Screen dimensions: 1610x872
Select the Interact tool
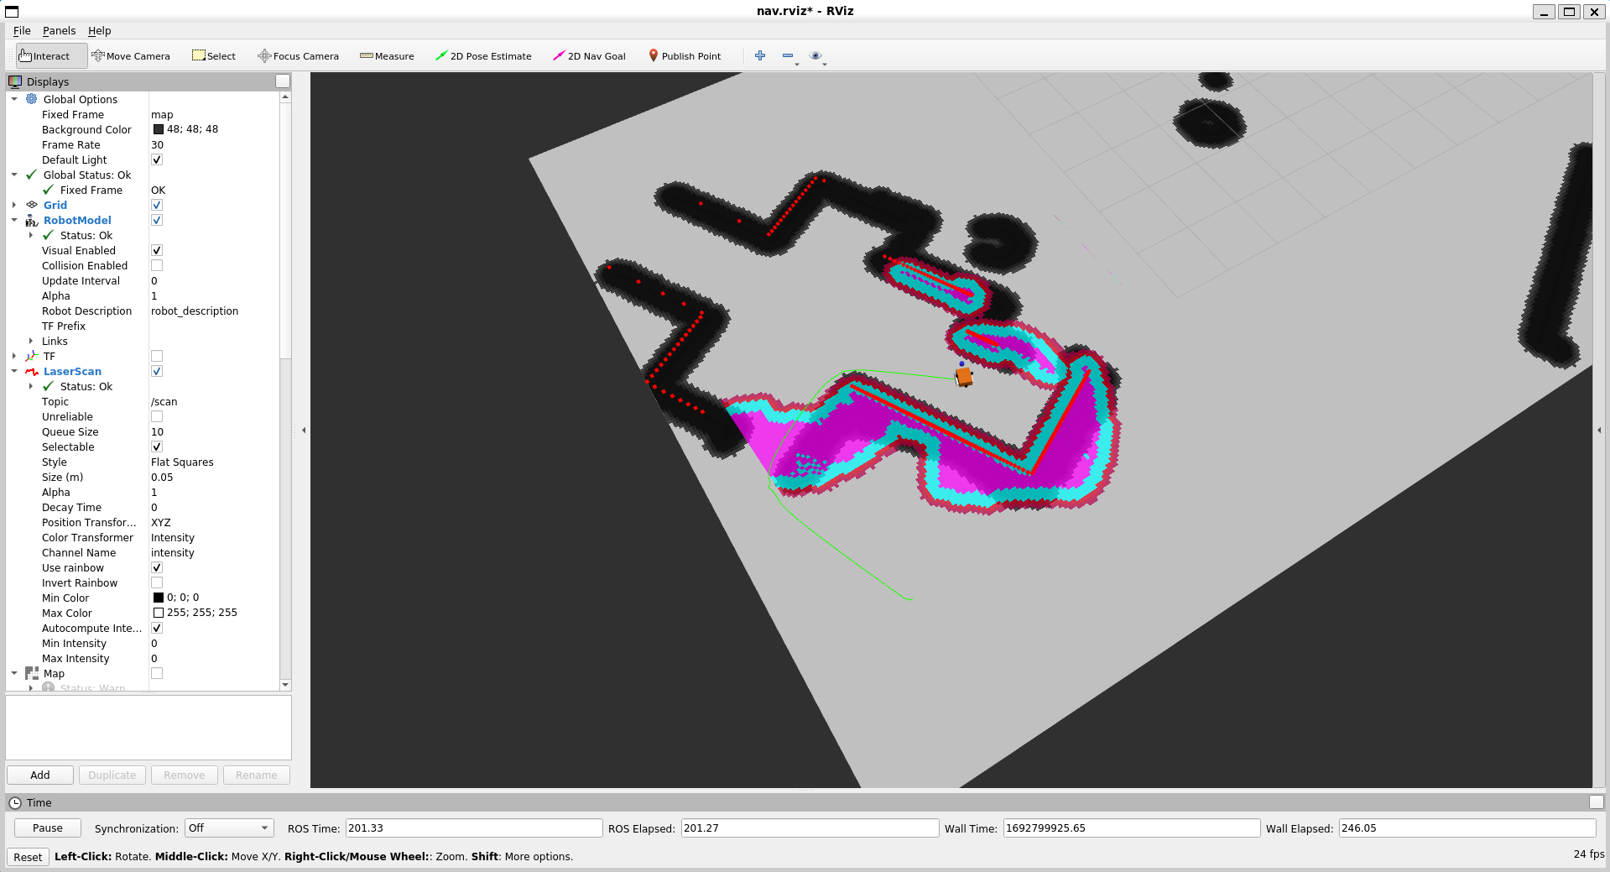point(51,56)
